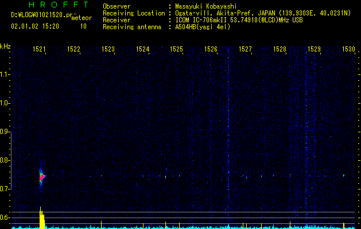
Task: Click the Receiver label
Action: click(117, 20)
